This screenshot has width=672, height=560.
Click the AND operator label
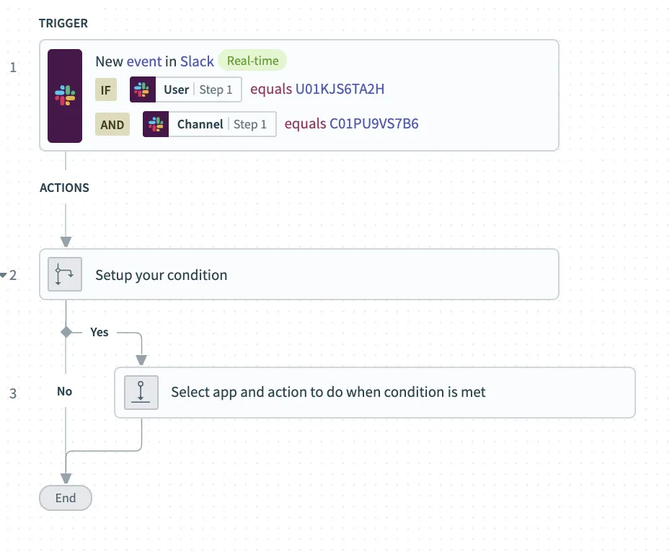click(112, 125)
